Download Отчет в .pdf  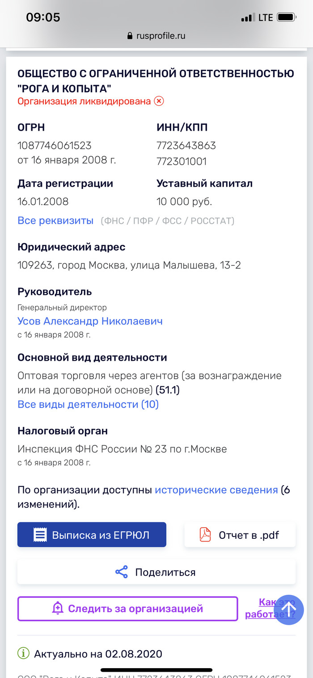pyautogui.click(x=240, y=535)
